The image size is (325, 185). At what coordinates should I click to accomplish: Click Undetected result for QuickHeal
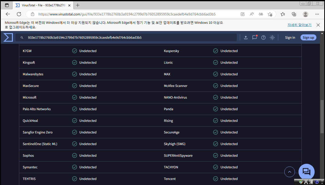[x=88, y=121]
